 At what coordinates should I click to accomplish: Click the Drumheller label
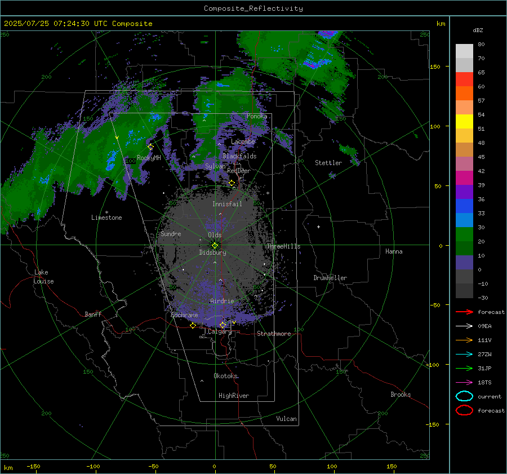point(330,278)
